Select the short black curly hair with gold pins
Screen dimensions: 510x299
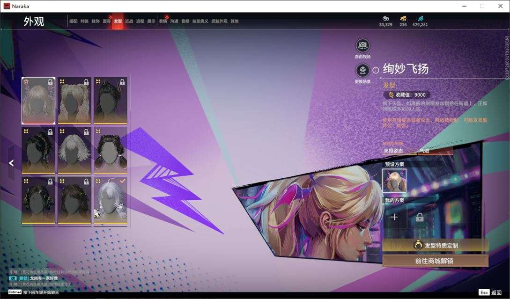(x=38, y=201)
